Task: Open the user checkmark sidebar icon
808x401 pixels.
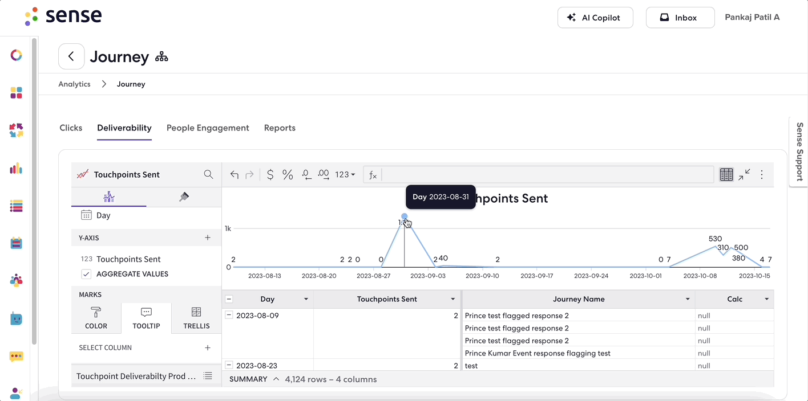Action: [16, 394]
